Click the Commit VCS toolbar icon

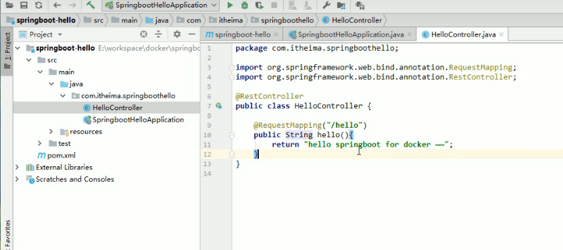pos(308,5)
